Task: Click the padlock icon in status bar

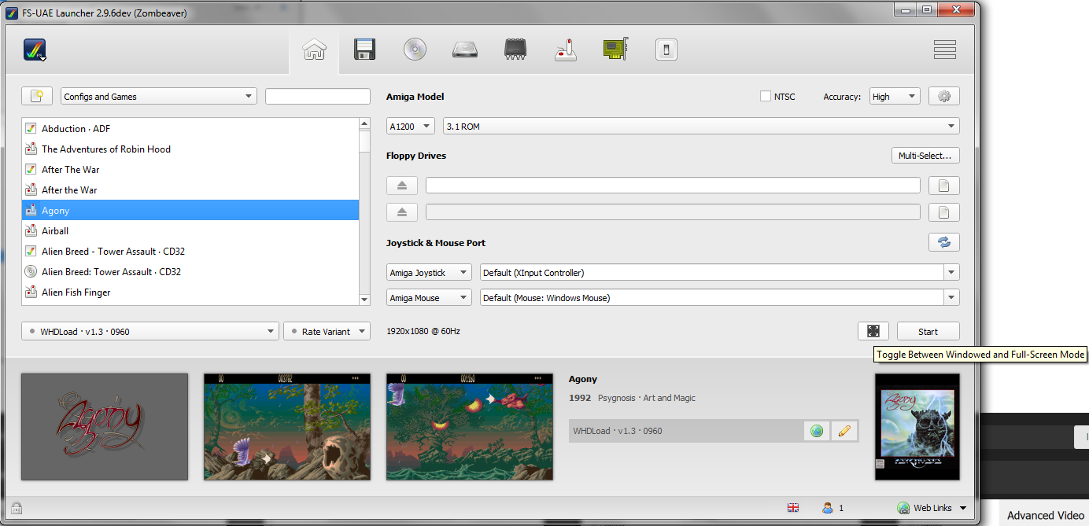Action: tap(16, 508)
